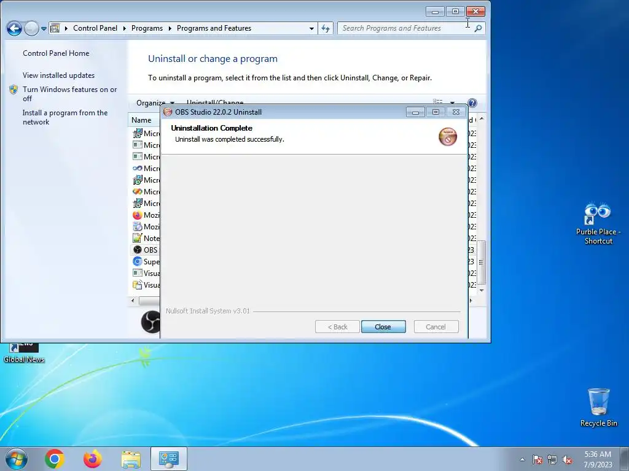Viewport: 629px width, 471px height.
Task: Open Turn Windows features on or off
Action: (x=70, y=94)
